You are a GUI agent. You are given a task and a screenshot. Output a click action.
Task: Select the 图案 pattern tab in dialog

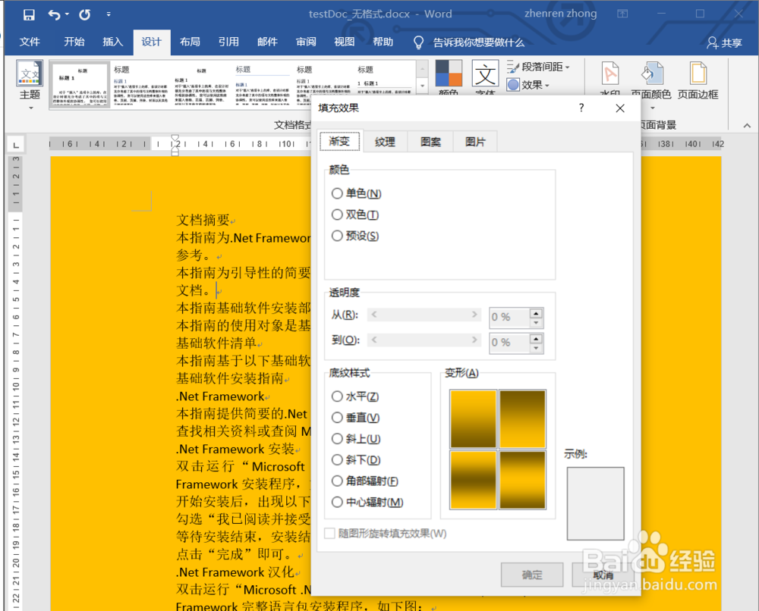coord(430,142)
